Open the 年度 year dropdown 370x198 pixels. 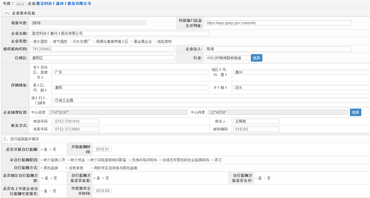coord(21,4)
